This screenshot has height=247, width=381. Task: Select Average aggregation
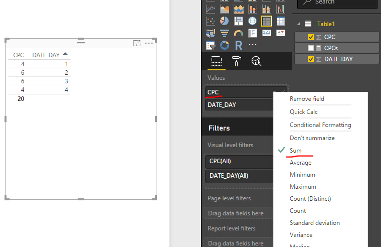[x=300, y=163]
